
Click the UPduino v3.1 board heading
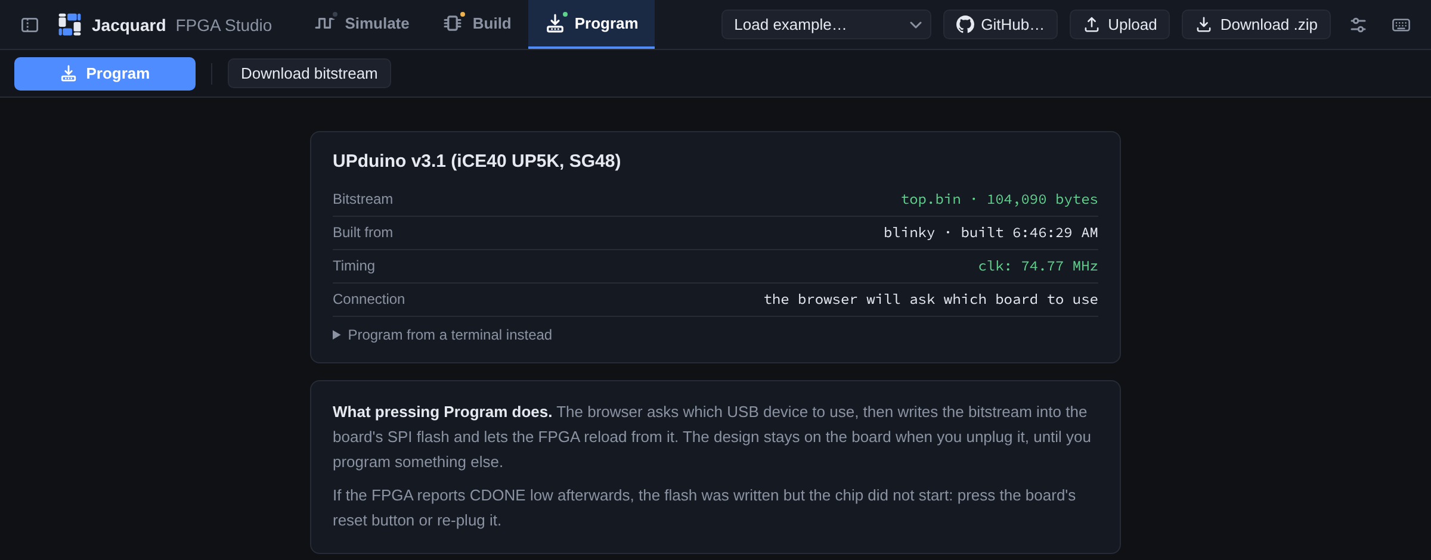(477, 161)
